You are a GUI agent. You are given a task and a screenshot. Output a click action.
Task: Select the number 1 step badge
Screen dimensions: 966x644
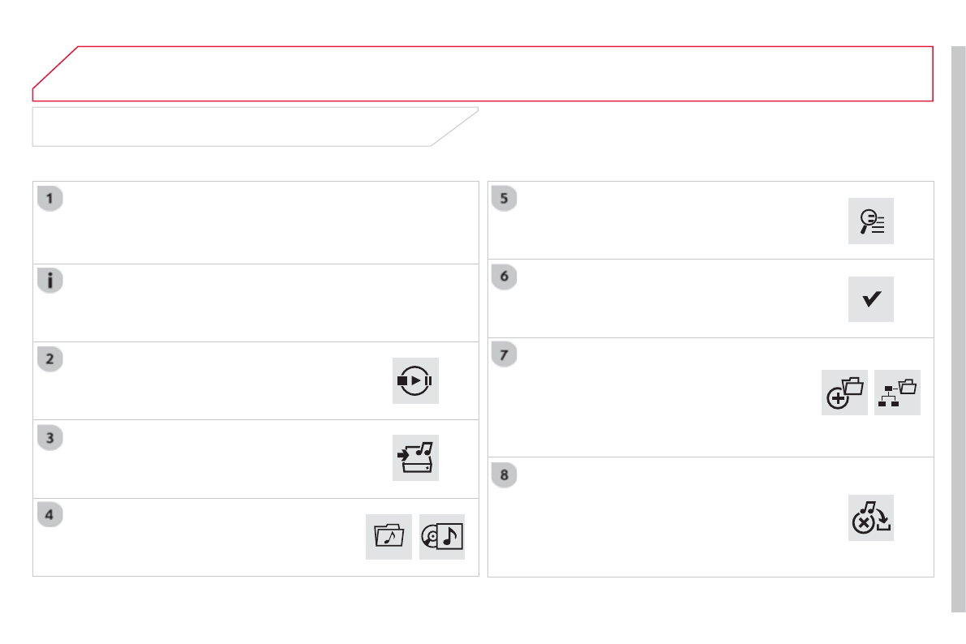(50, 199)
